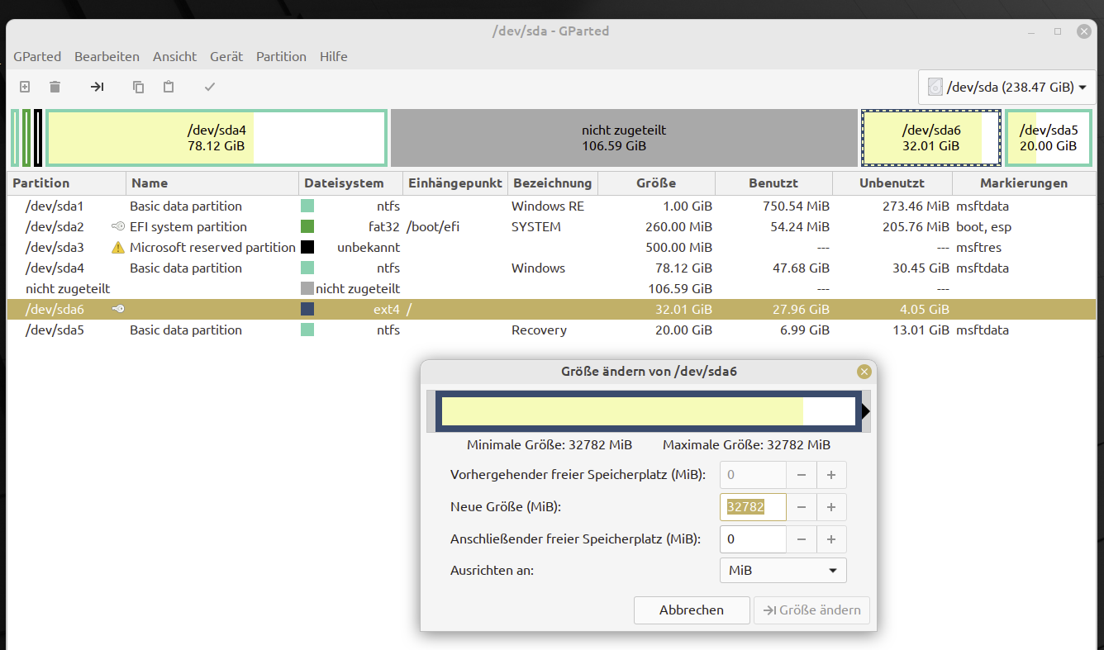
Task: Click the /boot/efi mount point cell
Action: 433,226
